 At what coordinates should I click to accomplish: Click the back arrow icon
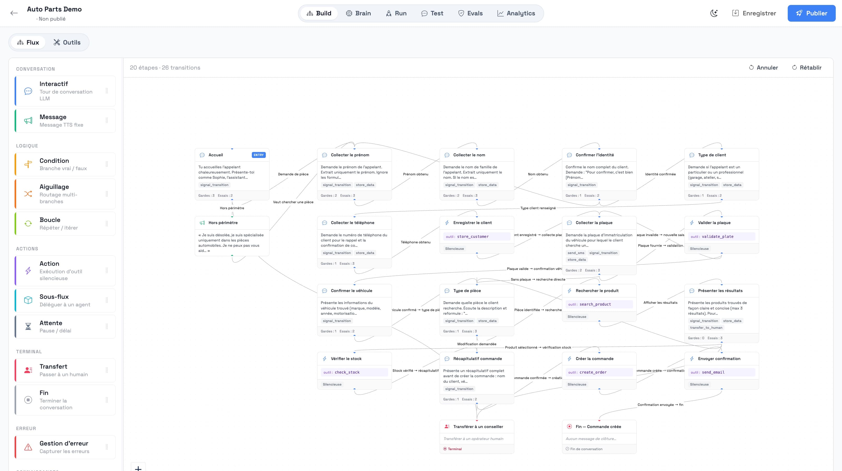tap(14, 13)
